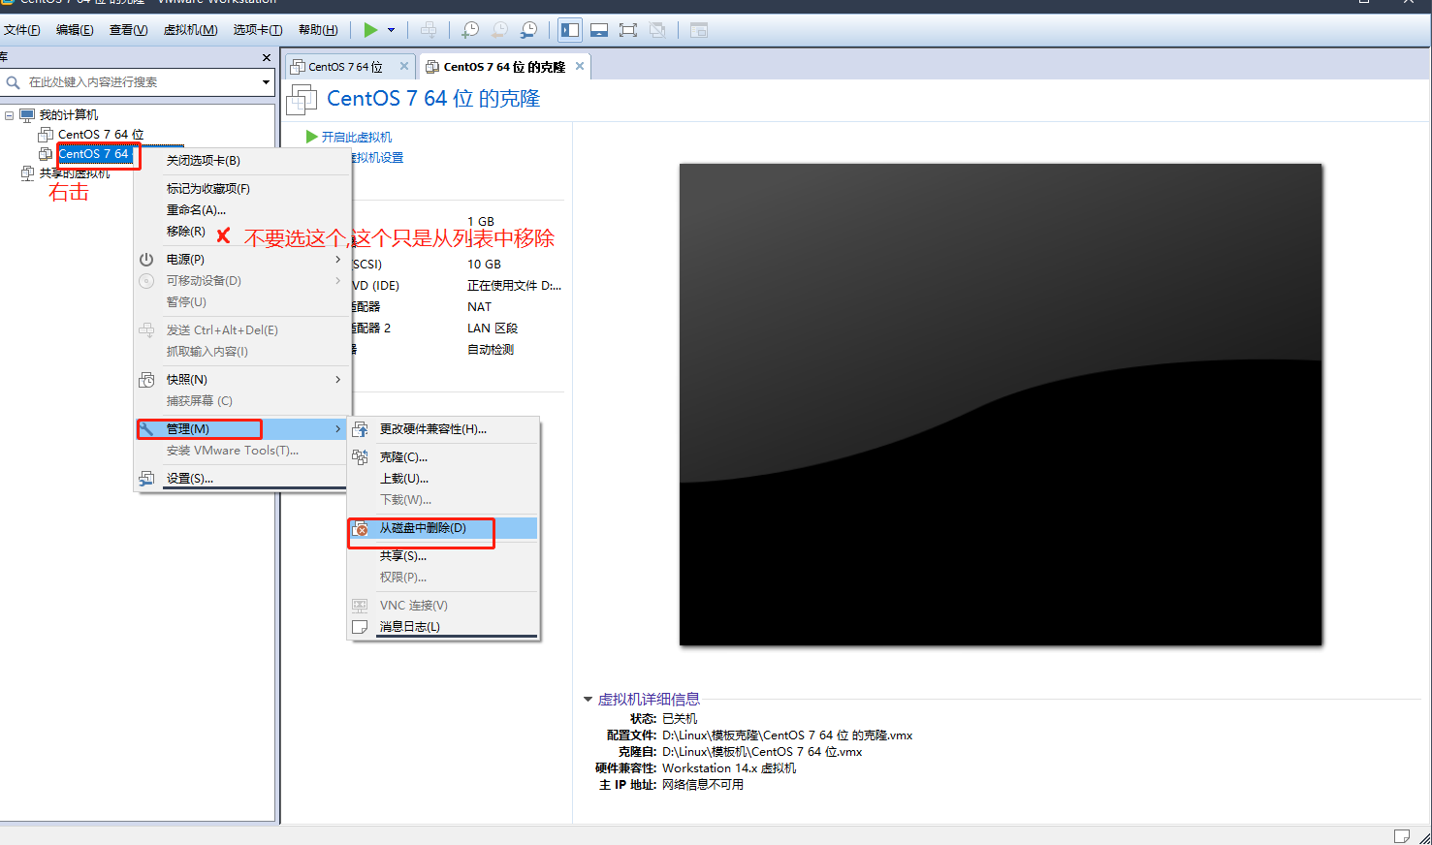Click the console view toolbar icon
This screenshot has height=845, width=1432.
(699, 30)
